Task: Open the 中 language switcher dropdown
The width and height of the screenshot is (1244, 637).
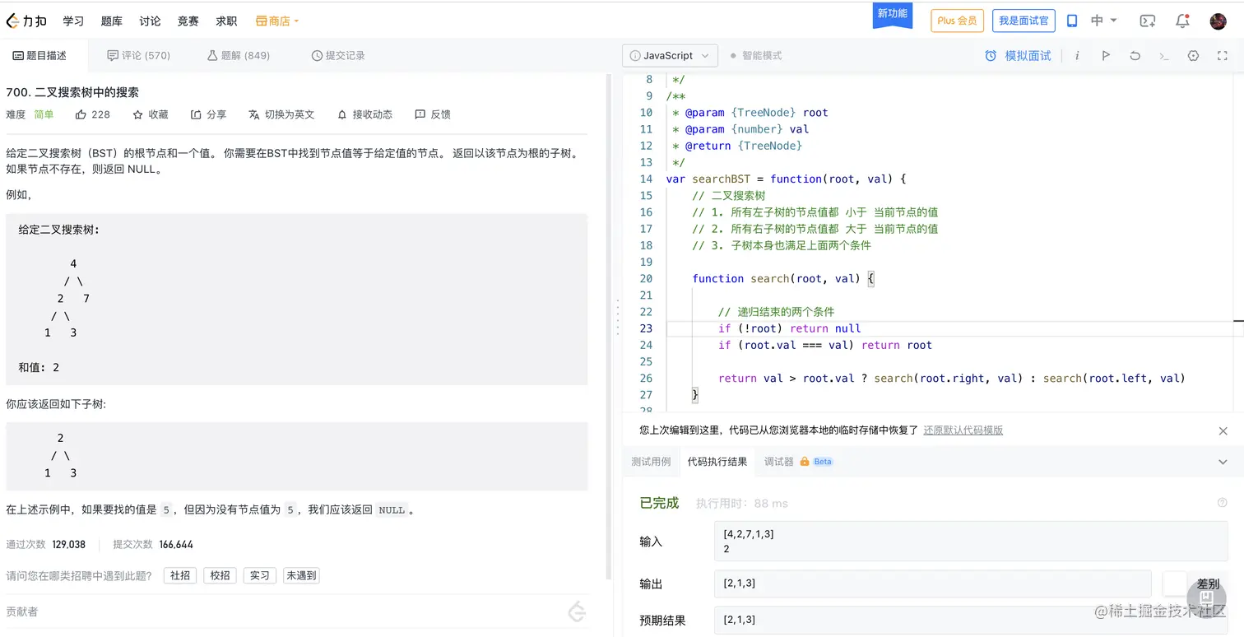Action: [x=1104, y=21]
